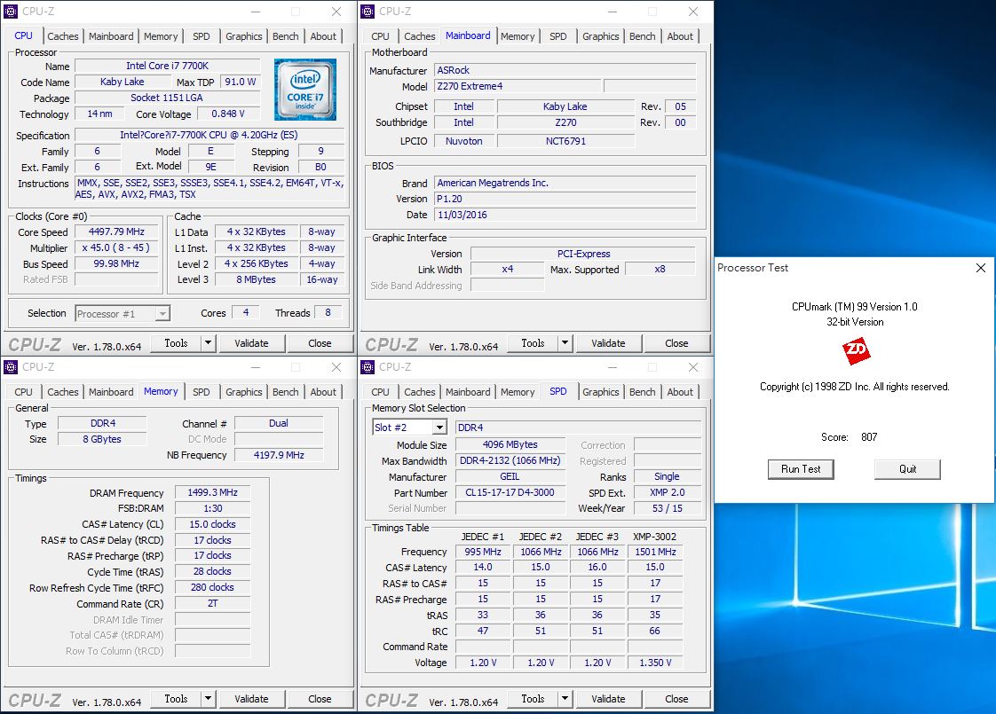Click Validate in the CPU window
The width and height of the screenshot is (996, 714).
251,343
